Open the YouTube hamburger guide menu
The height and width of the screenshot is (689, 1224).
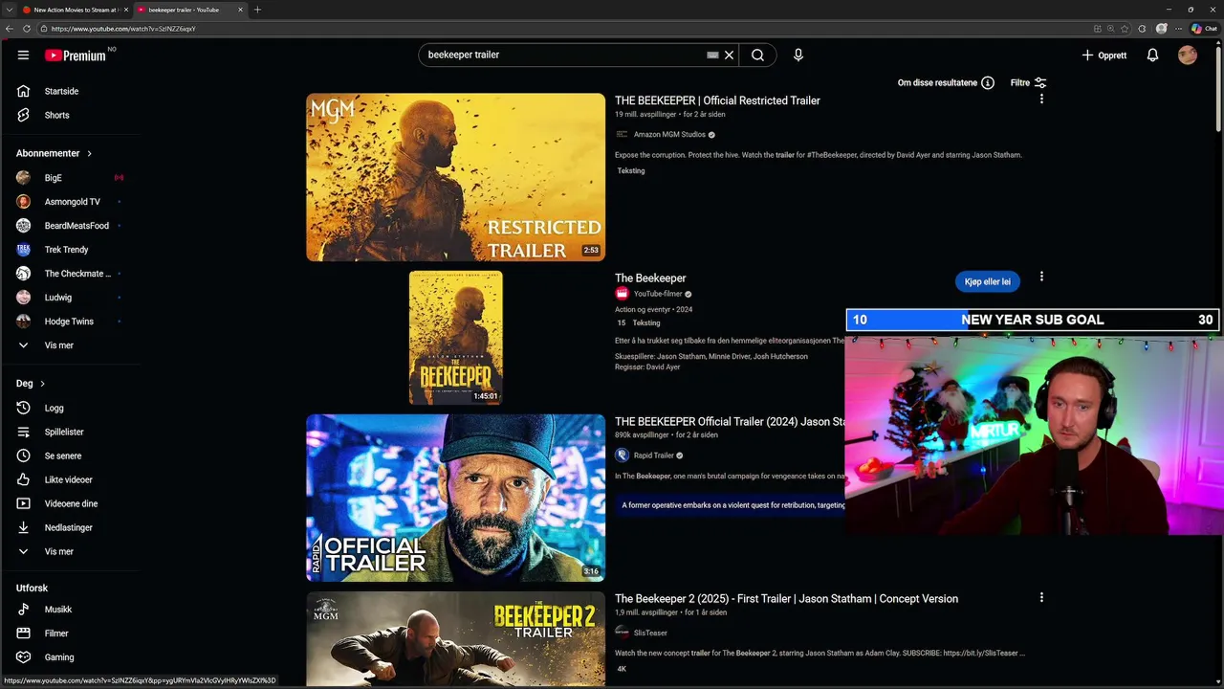point(23,56)
